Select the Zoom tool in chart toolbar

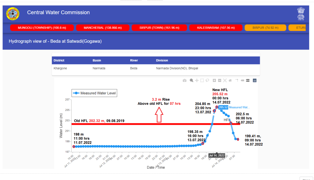click(191, 80)
